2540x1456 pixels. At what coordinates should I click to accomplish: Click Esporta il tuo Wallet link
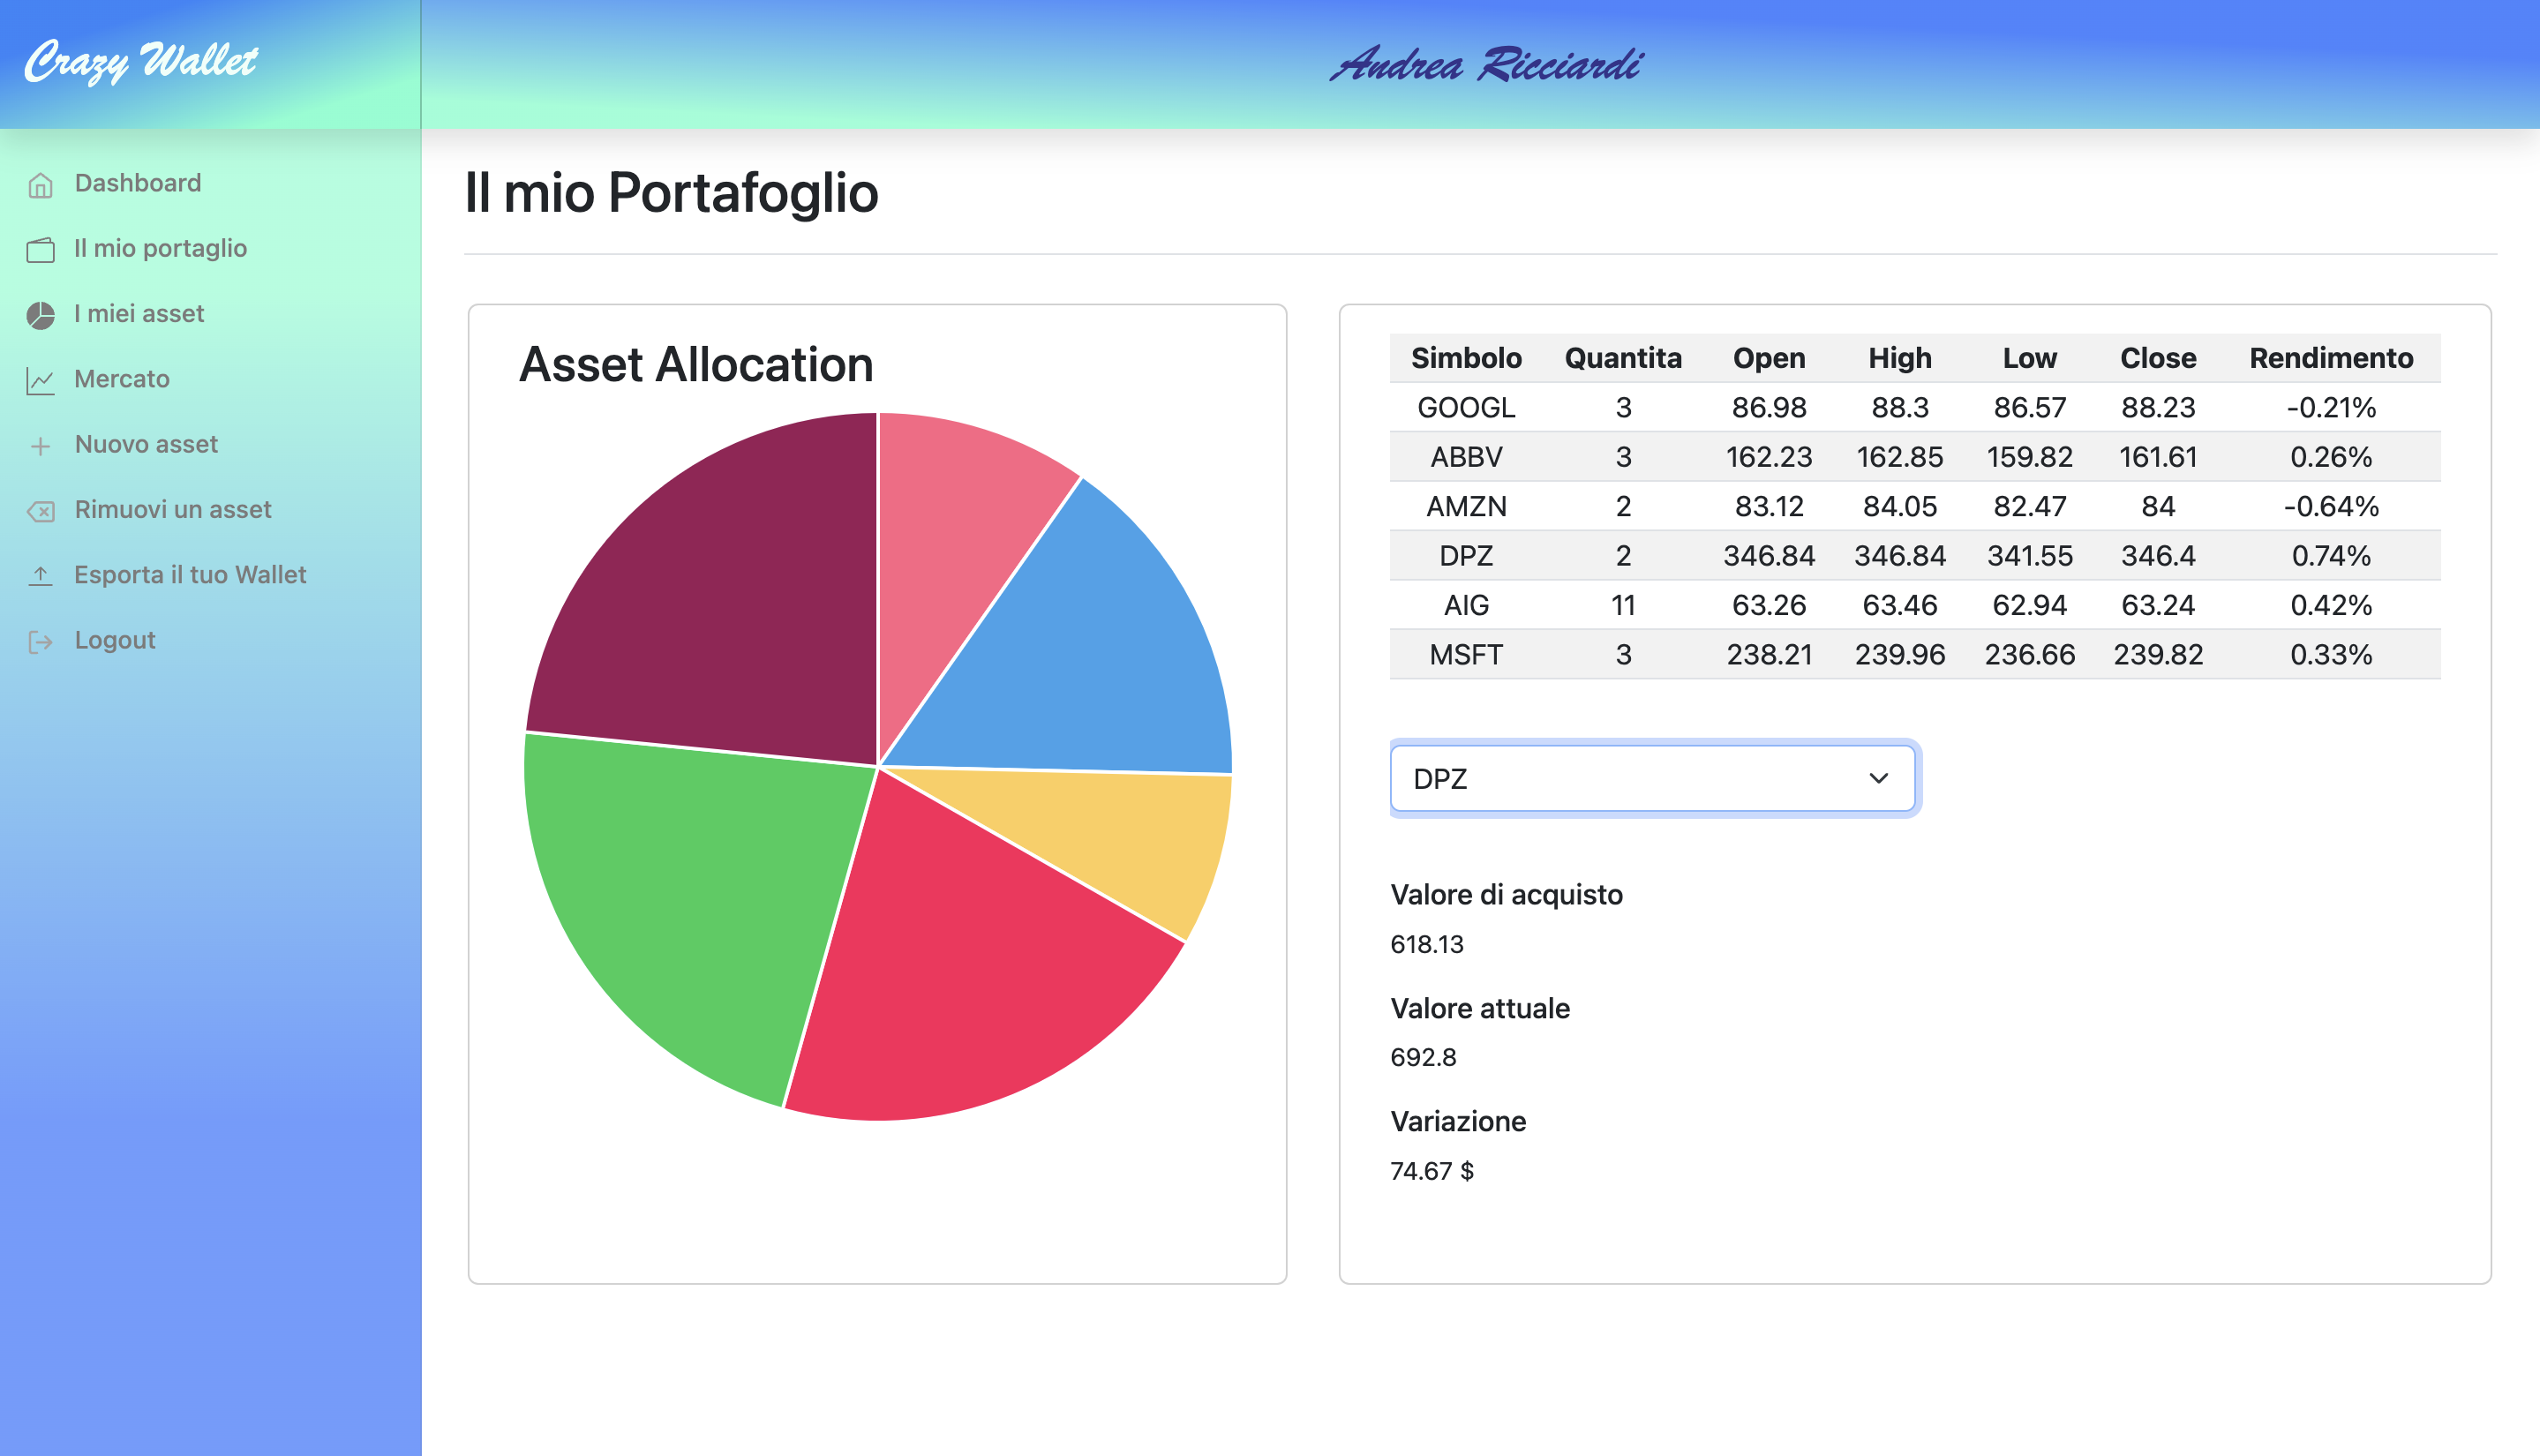coord(190,575)
